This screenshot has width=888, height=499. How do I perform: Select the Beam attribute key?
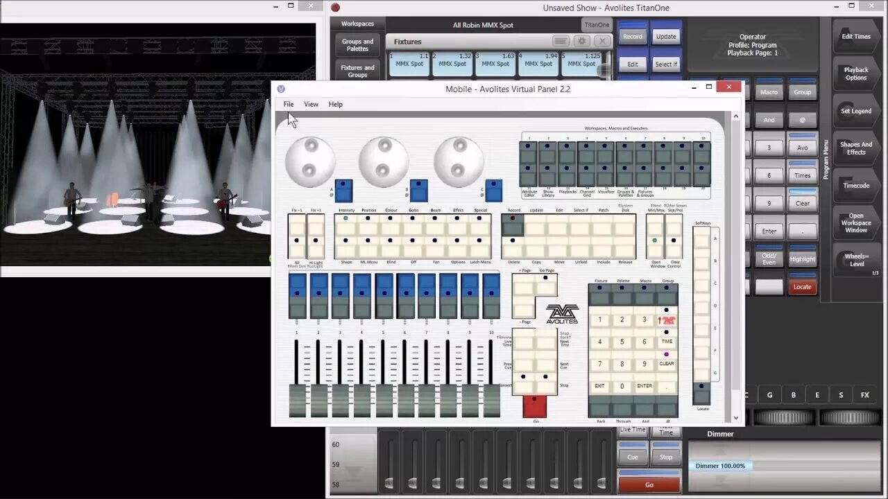pyautogui.click(x=435, y=225)
